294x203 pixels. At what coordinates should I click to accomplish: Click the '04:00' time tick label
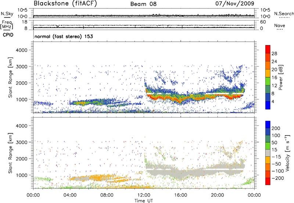pos(70,195)
